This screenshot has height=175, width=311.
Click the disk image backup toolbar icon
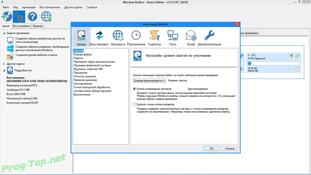point(6,17)
